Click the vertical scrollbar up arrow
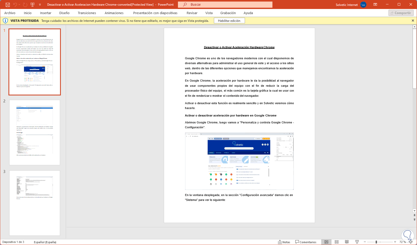 414,27
